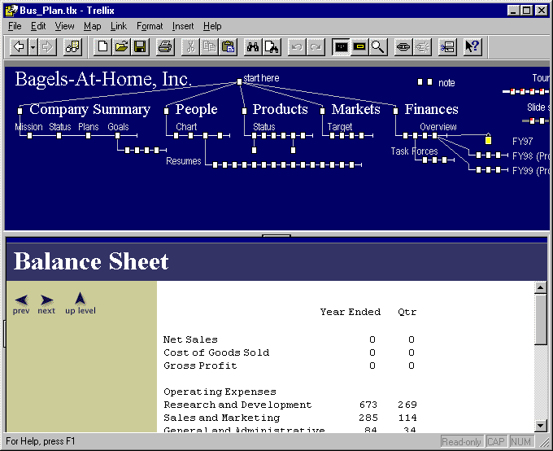Viewport: 553px width, 451px height.
Task: Click the Print toolbar icon
Action: click(165, 47)
